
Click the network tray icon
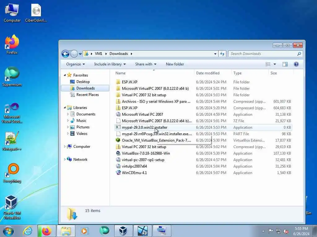click(278, 231)
